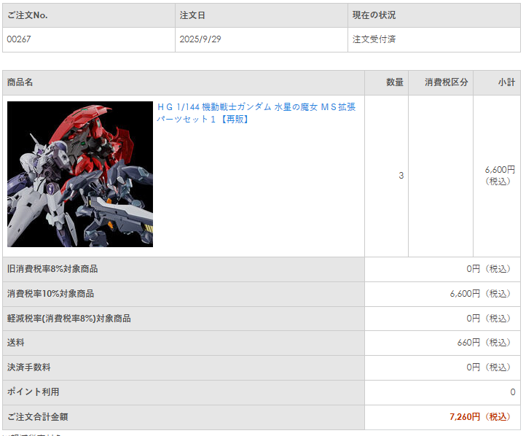Click the 旧消費税率8%対象商品 label
The image size is (526, 436).
(x=52, y=269)
